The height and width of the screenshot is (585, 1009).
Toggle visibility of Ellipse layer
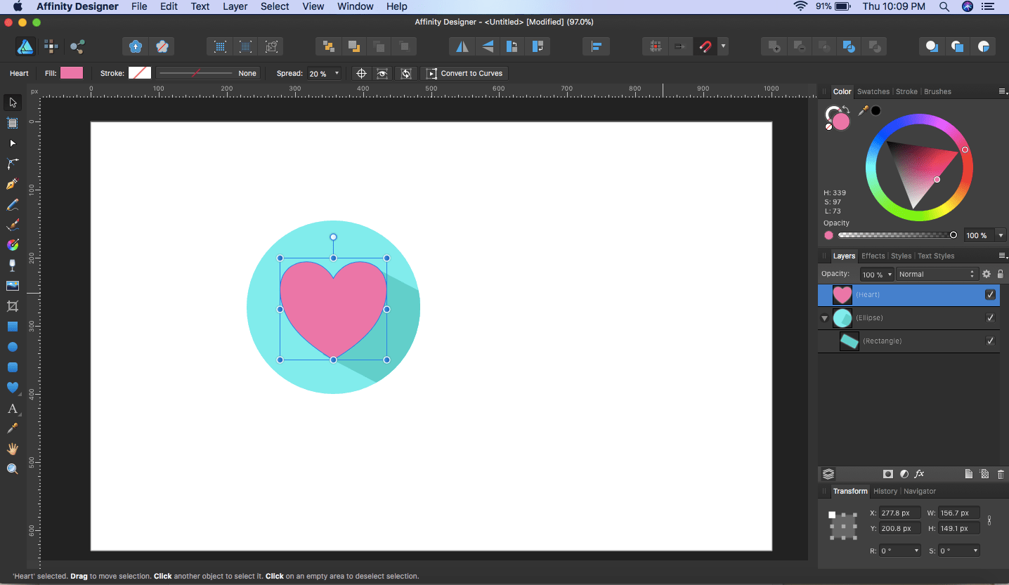[990, 318]
